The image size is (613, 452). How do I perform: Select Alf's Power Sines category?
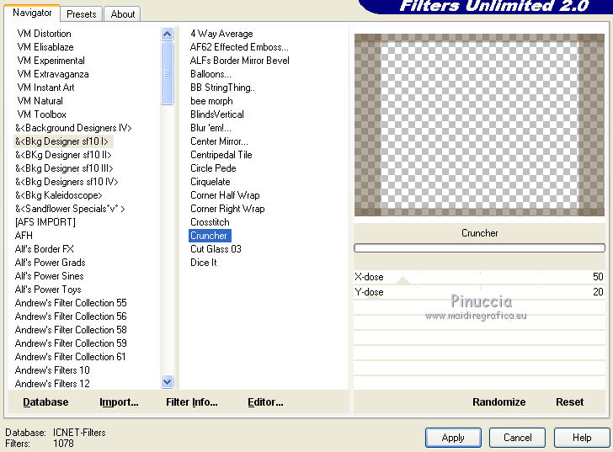pyautogui.click(x=49, y=276)
